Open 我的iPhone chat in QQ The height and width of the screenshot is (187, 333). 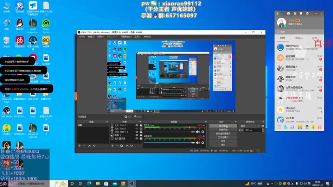coord(299,47)
